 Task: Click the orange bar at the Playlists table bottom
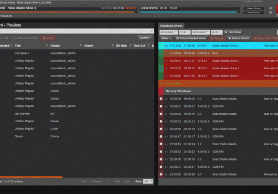coord(31,177)
